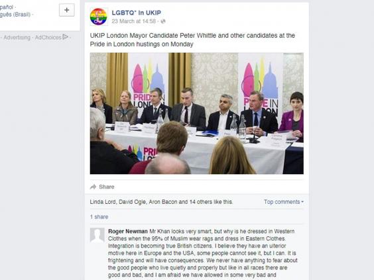Click the plus button beside language options
Screen dimensions: 374x280
click(x=67, y=10)
